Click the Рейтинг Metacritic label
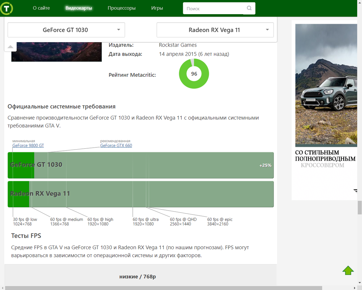 (132, 75)
